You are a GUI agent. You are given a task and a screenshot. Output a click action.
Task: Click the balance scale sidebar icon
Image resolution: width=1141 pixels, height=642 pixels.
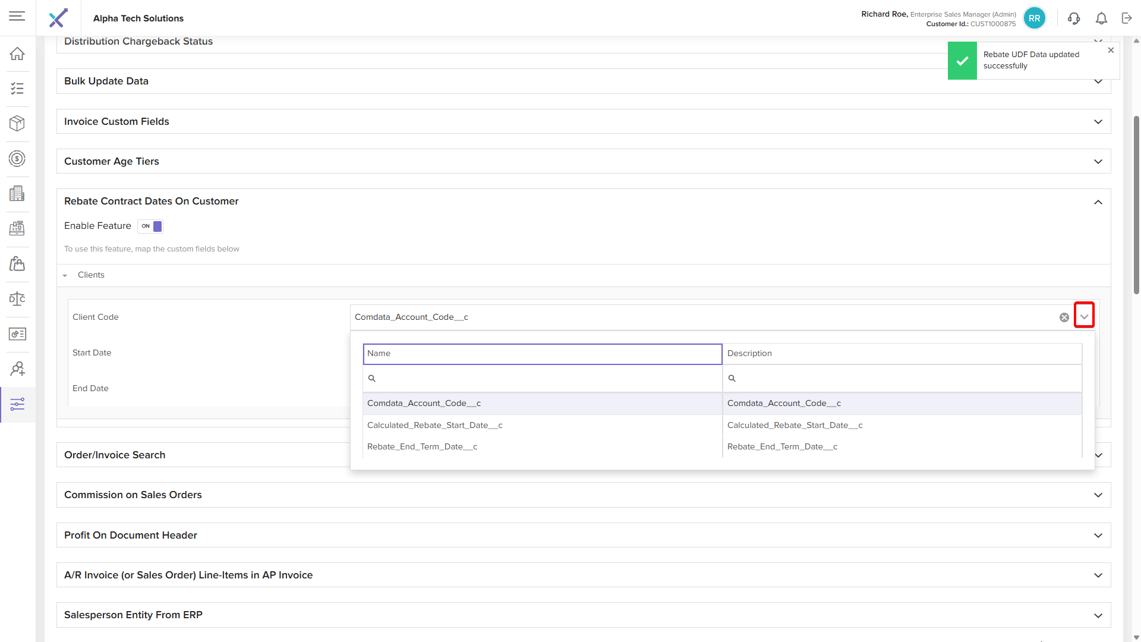coord(17,299)
